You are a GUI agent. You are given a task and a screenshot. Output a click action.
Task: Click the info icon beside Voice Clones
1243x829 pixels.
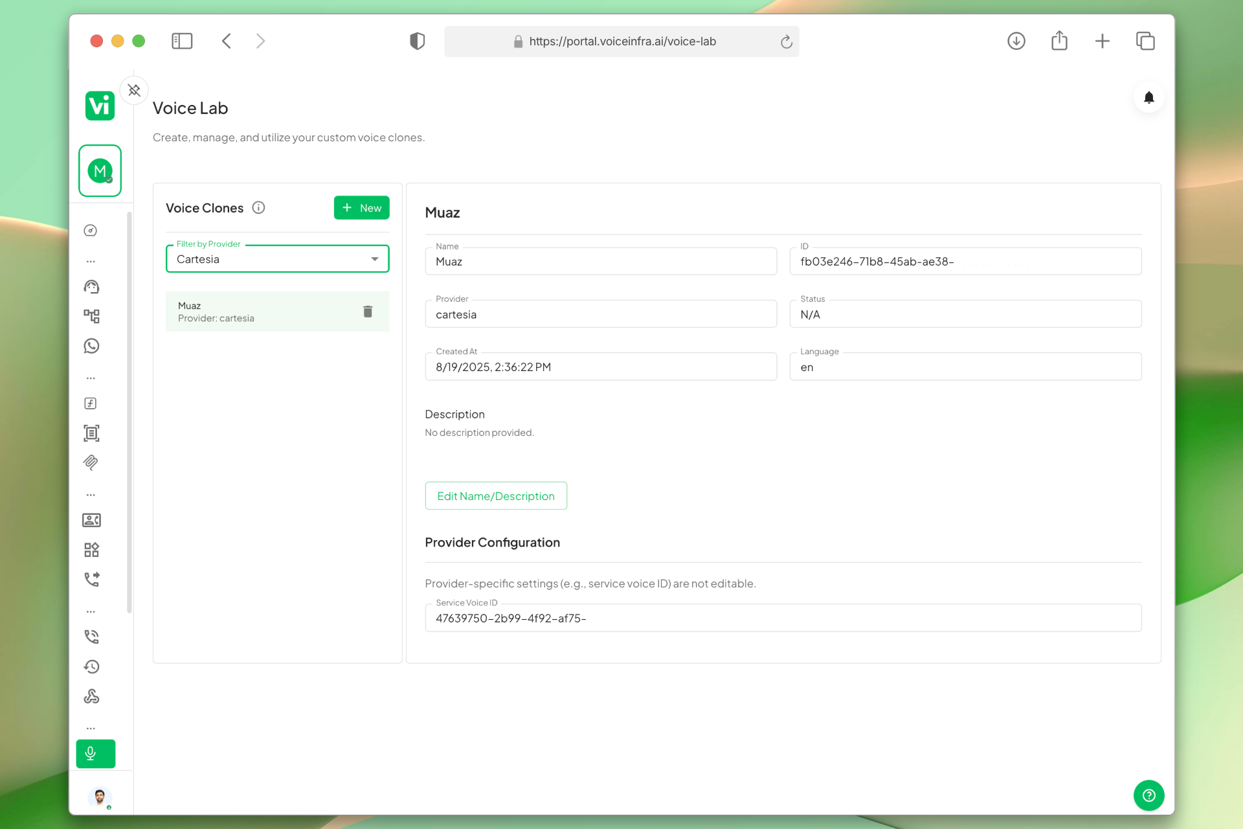tap(258, 207)
